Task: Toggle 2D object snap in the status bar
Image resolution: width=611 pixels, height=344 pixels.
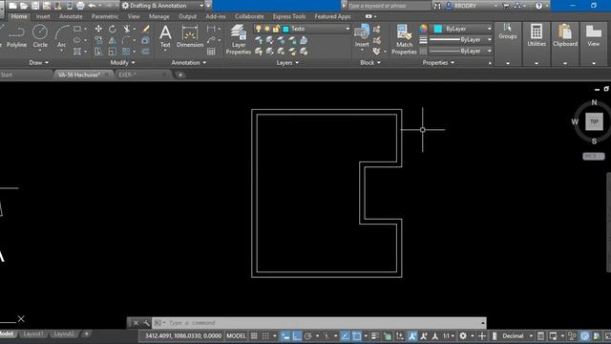Action: (356, 335)
